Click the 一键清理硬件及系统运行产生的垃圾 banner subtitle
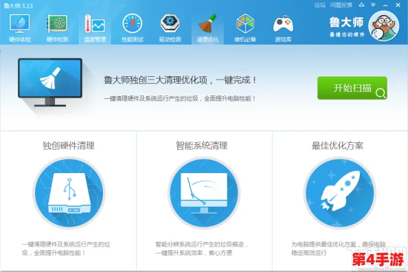 tap(179, 98)
